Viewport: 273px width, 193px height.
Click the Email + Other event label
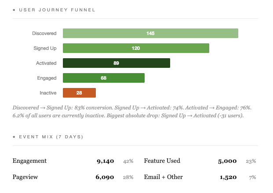pos(163,177)
